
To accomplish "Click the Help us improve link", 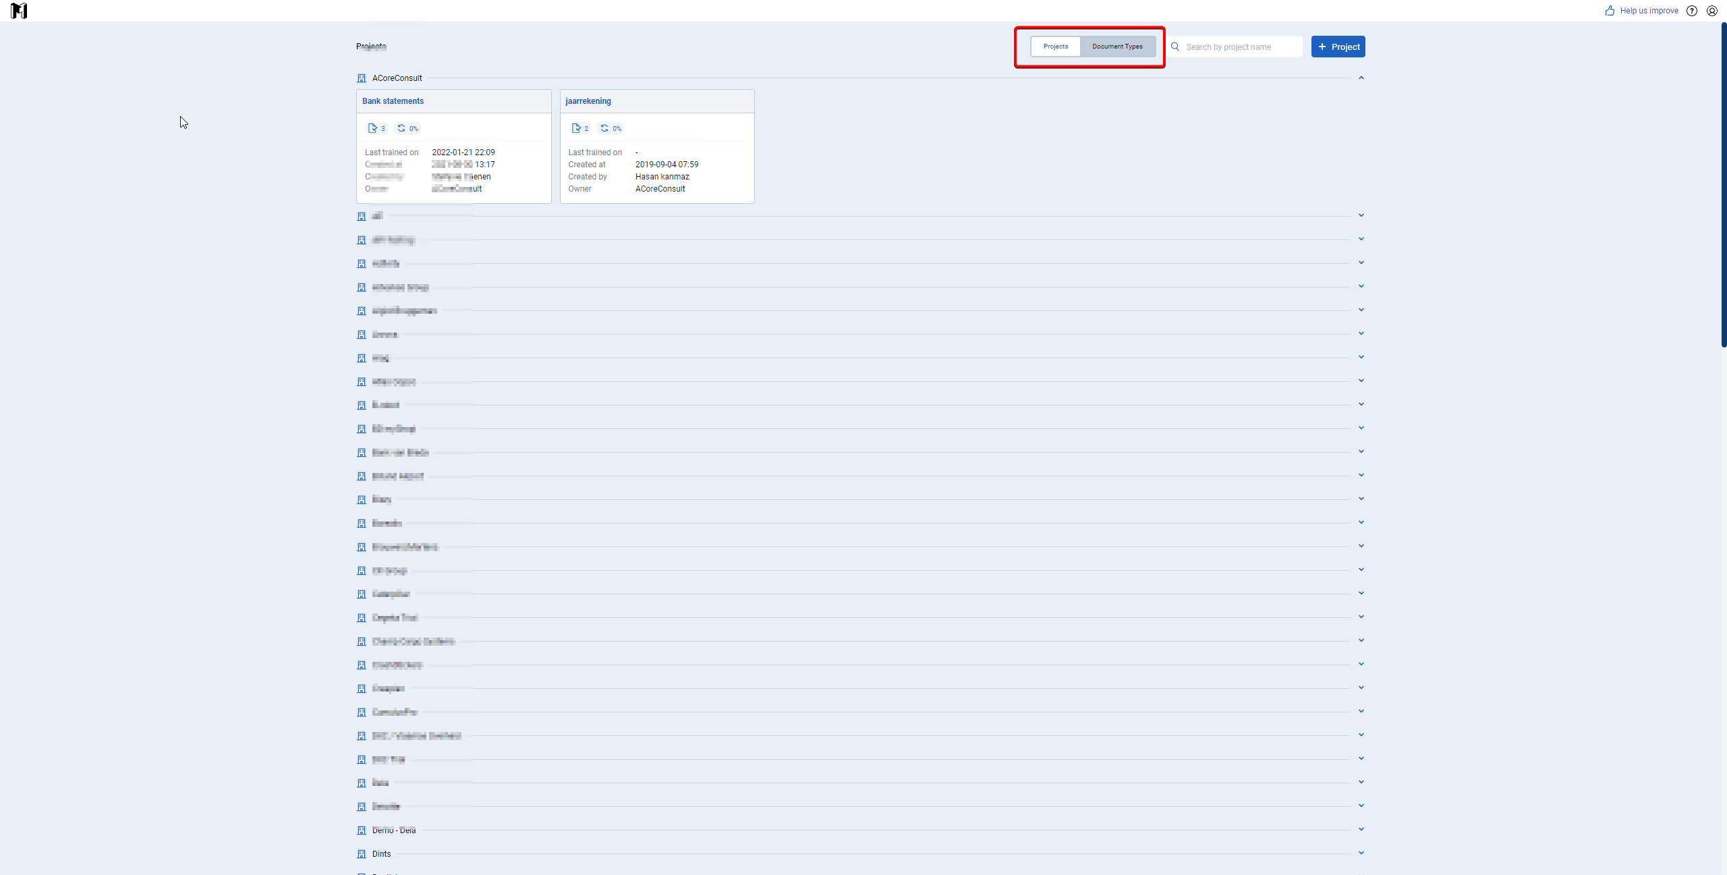I will tap(1649, 11).
